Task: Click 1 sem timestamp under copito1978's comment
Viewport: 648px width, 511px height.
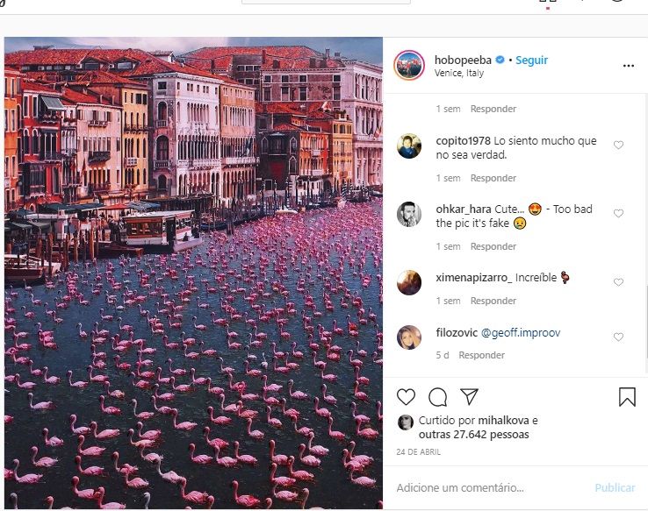Action: pyautogui.click(x=448, y=178)
